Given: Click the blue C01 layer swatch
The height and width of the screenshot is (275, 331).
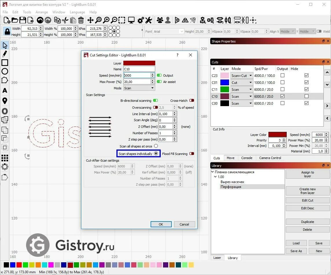Looking at the screenshot, I should click(225, 82).
